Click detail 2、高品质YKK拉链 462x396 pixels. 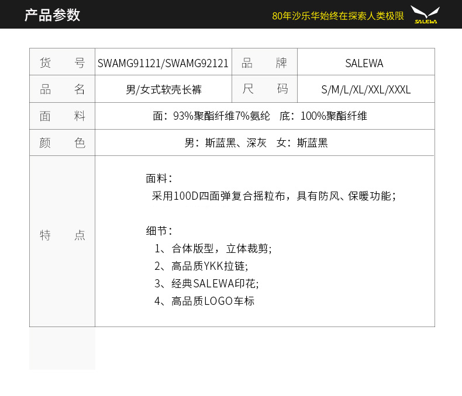click(x=201, y=266)
